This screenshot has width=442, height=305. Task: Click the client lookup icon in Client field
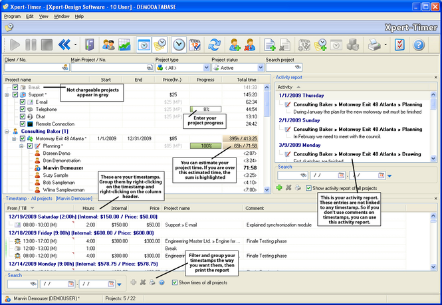pos(65,67)
